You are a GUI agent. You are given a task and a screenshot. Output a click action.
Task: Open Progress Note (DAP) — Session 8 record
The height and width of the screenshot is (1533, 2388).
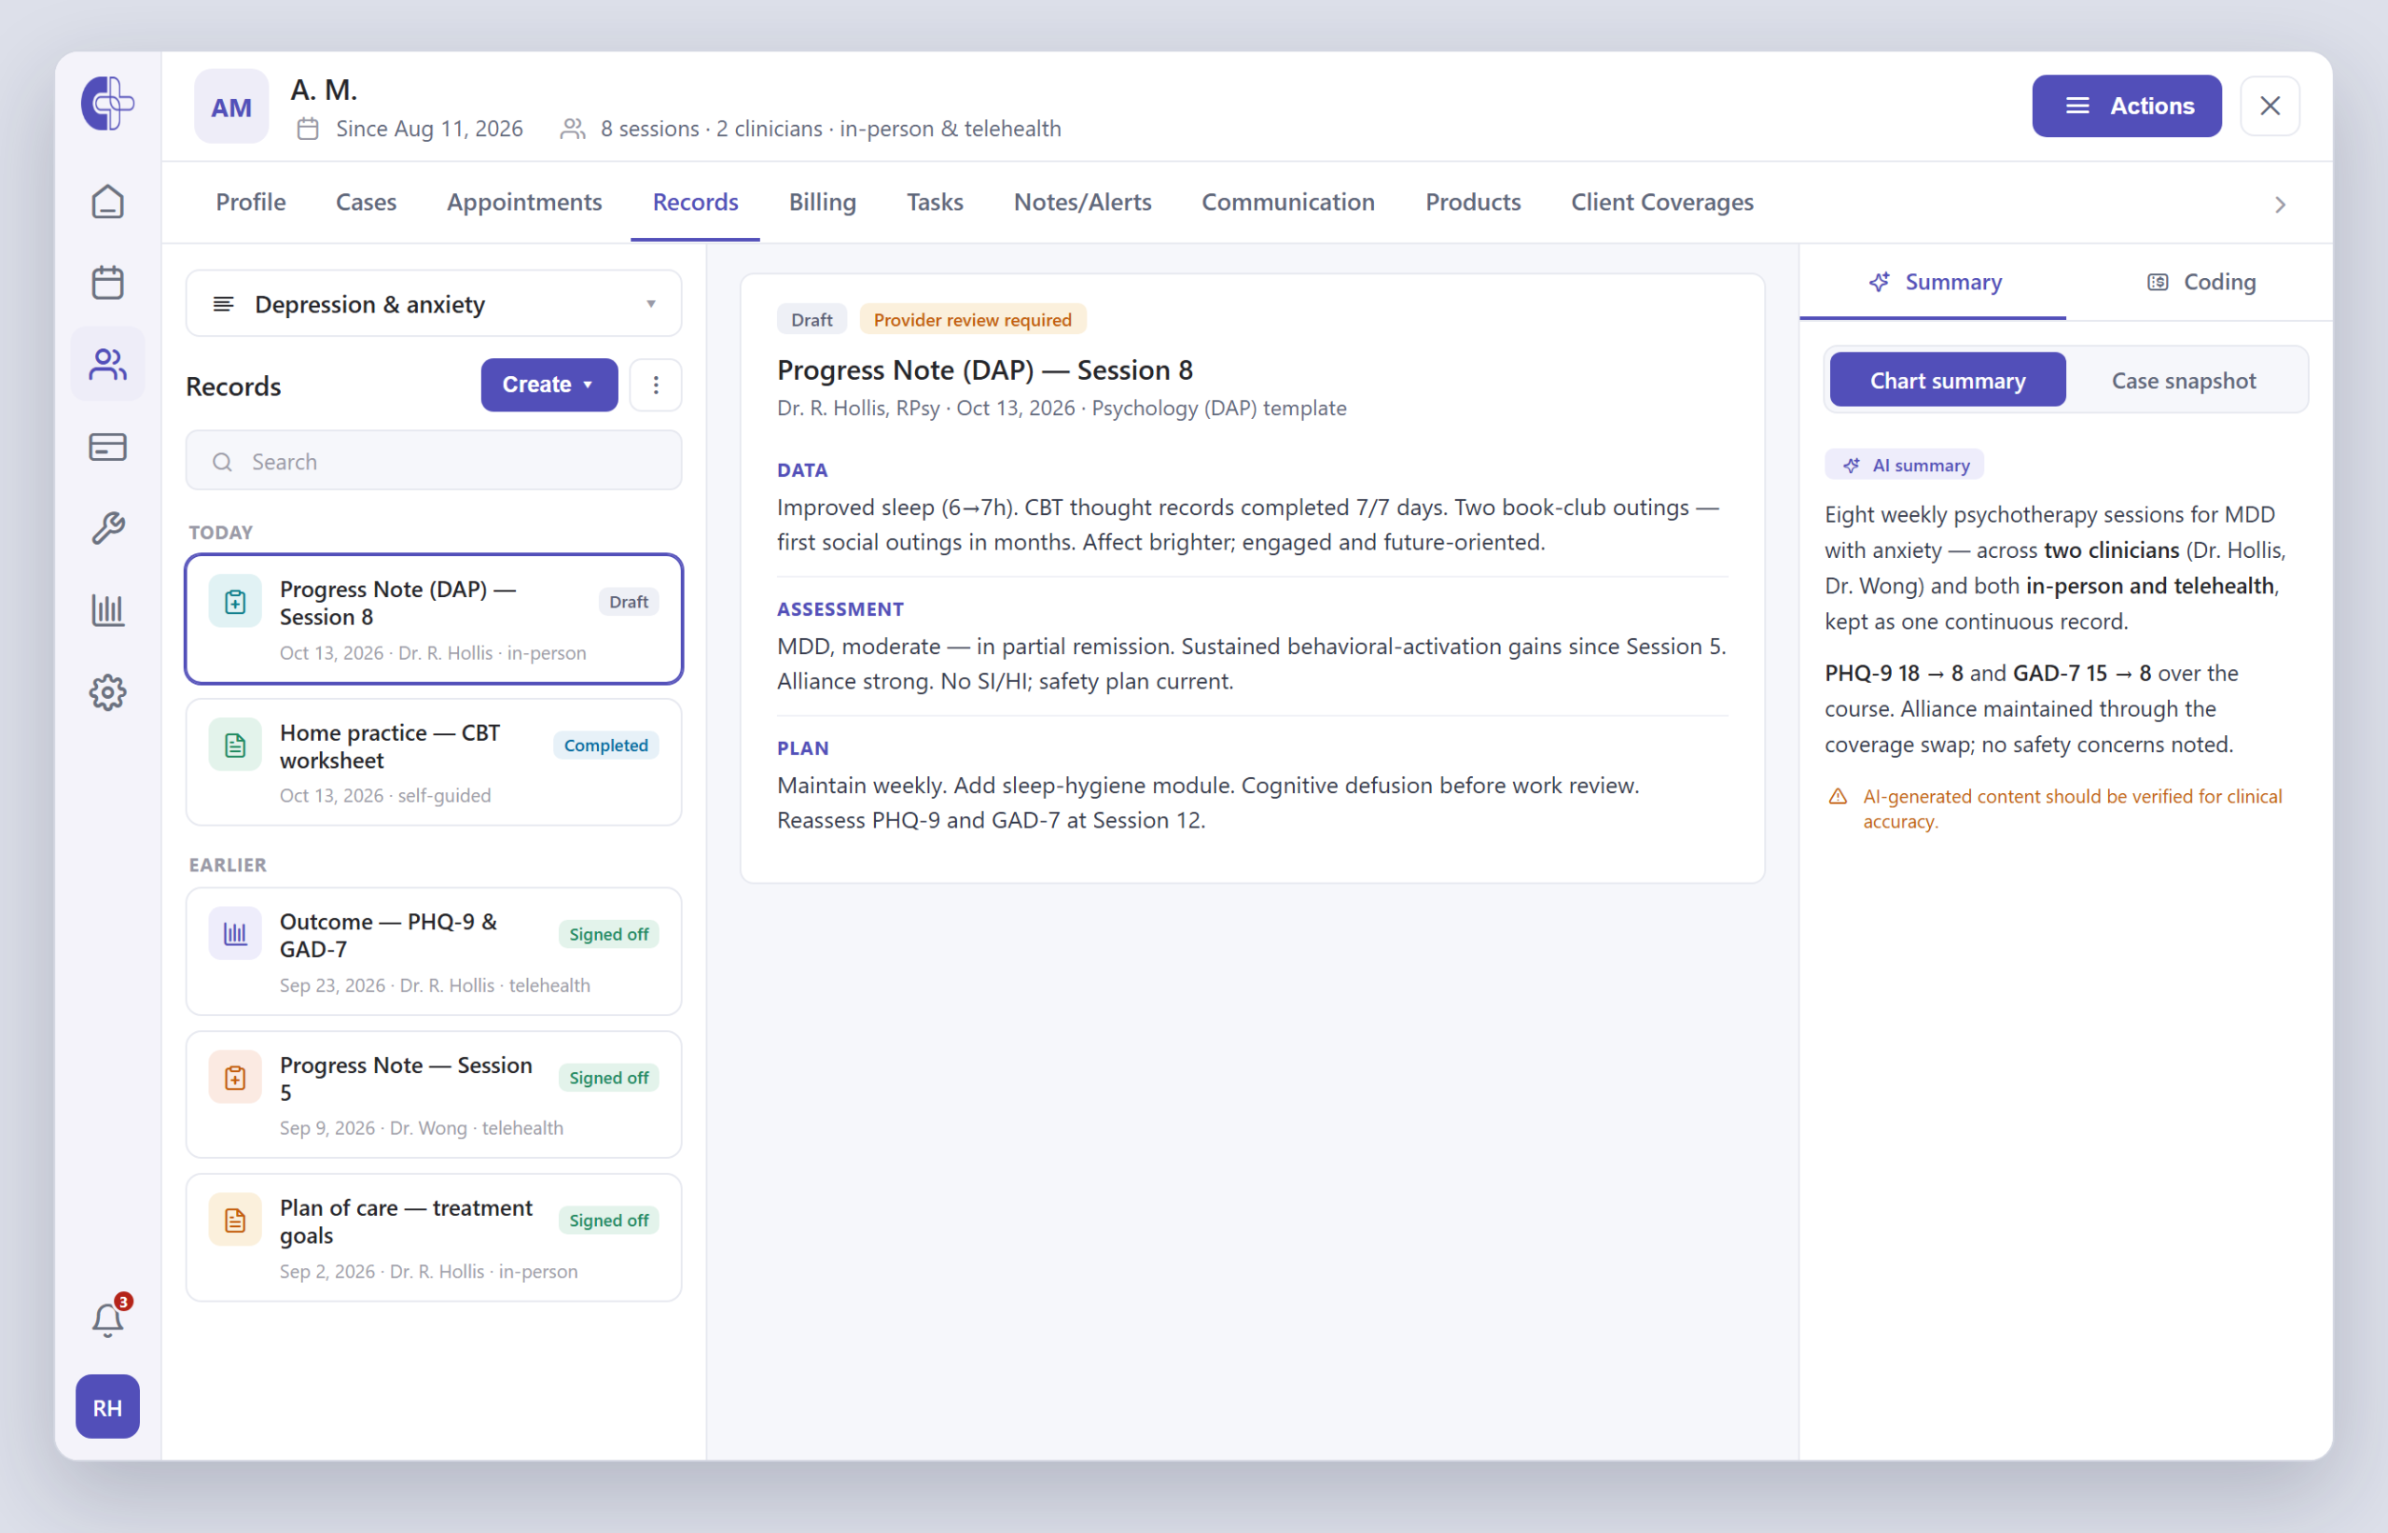pyautogui.click(x=434, y=620)
